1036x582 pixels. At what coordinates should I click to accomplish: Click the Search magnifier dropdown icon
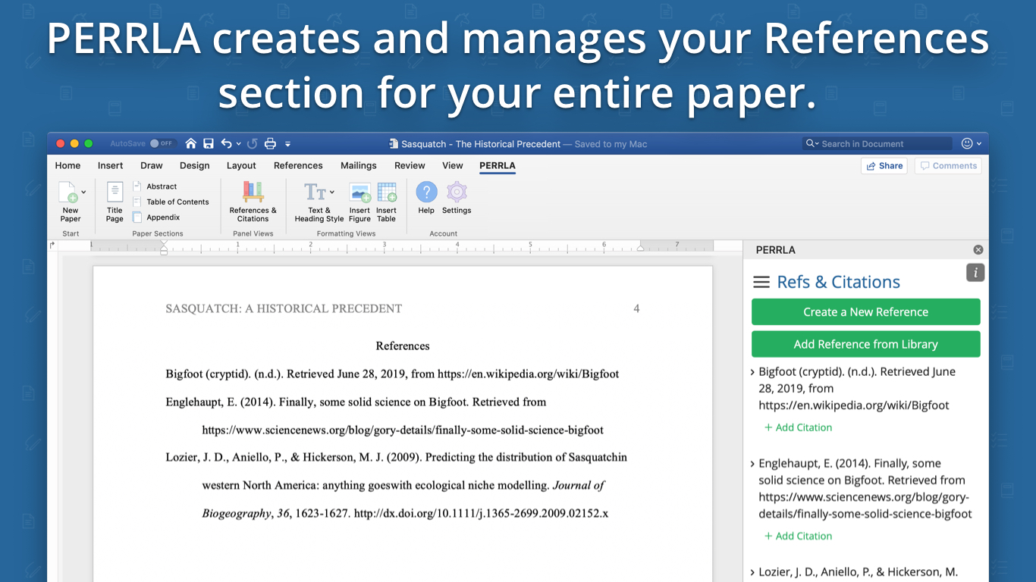tap(812, 143)
